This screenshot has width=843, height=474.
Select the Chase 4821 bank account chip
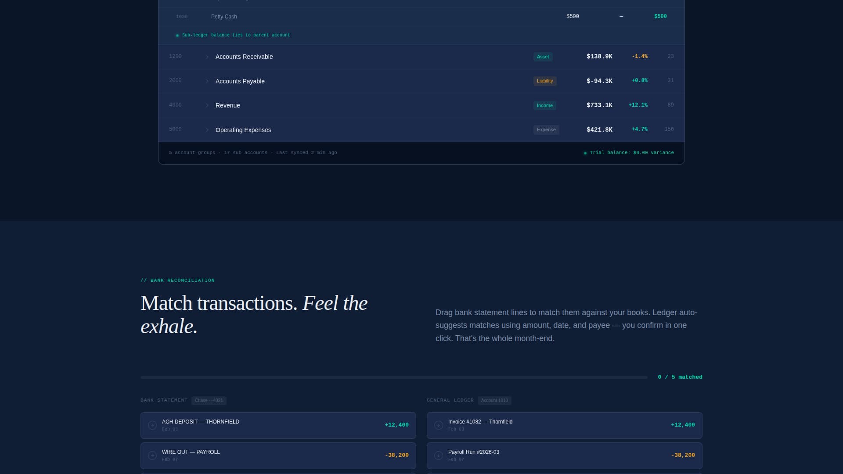point(209,400)
